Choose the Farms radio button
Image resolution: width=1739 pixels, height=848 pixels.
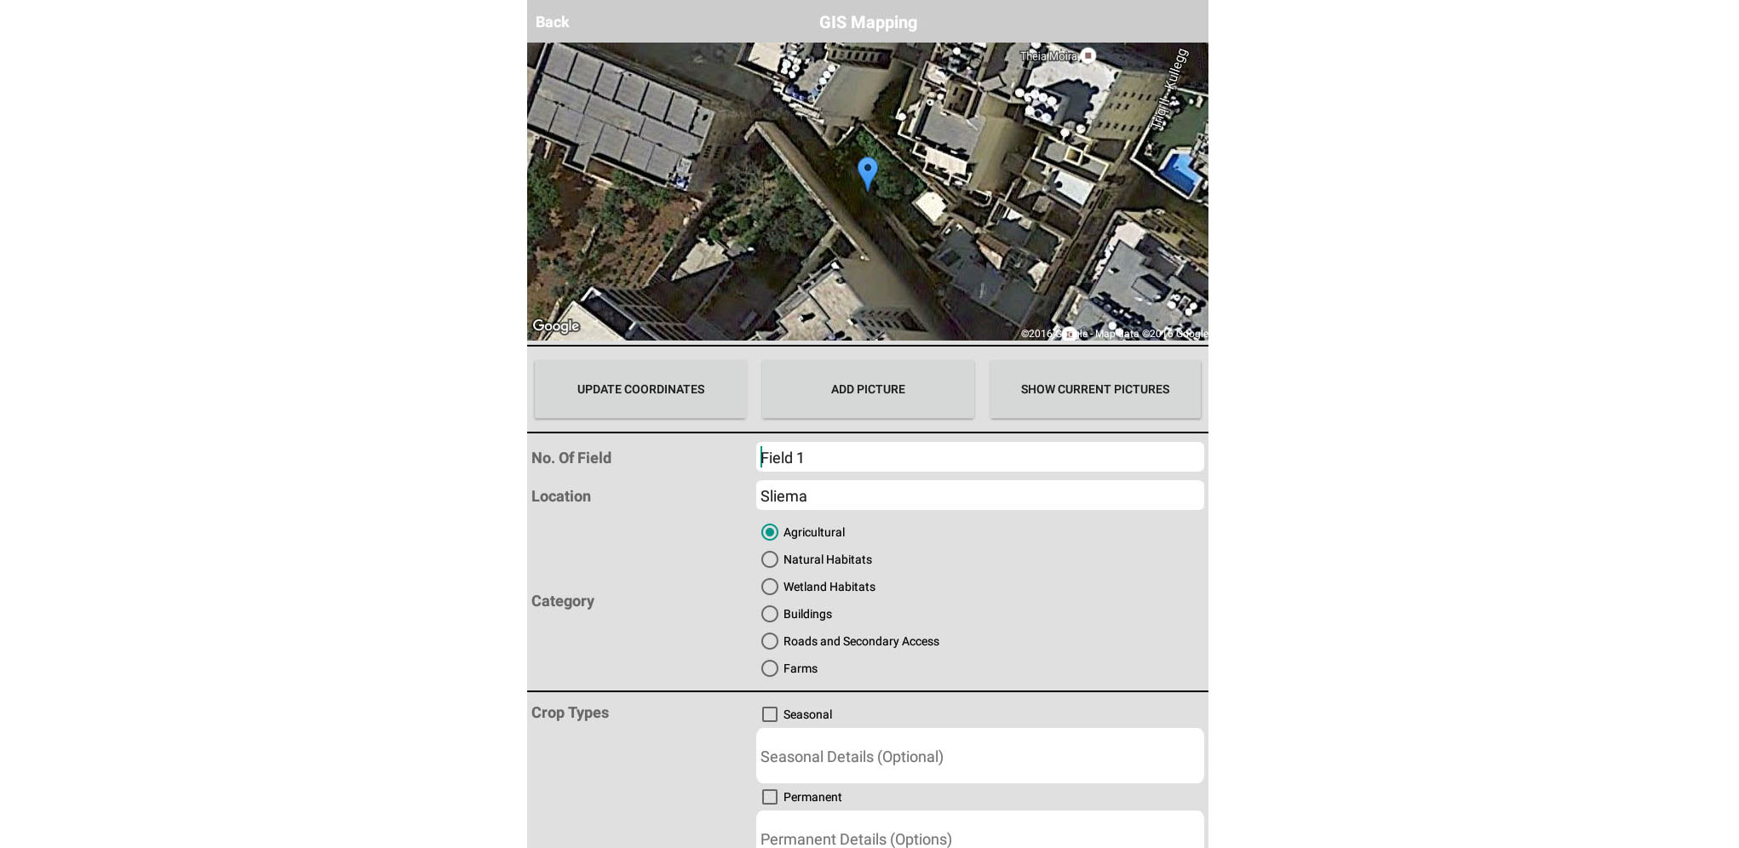pos(770,668)
